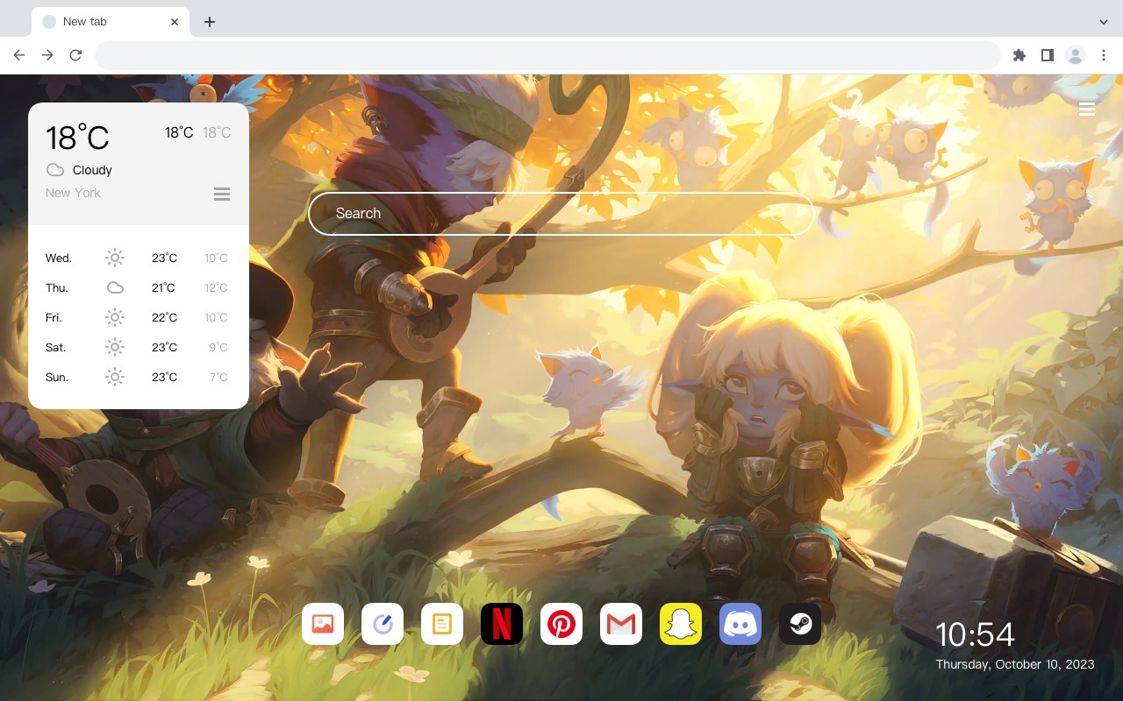1123x701 pixels.
Task: Close the New tab tab
Action: pyautogui.click(x=175, y=22)
